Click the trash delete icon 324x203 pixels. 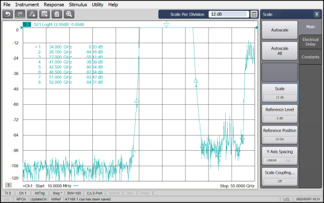[x=57, y=14]
